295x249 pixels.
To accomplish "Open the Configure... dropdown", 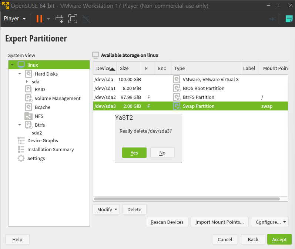I will (x=270, y=222).
